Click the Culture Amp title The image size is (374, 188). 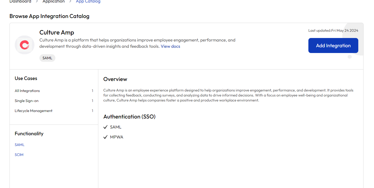pyautogui.click(x=57, y=32)
